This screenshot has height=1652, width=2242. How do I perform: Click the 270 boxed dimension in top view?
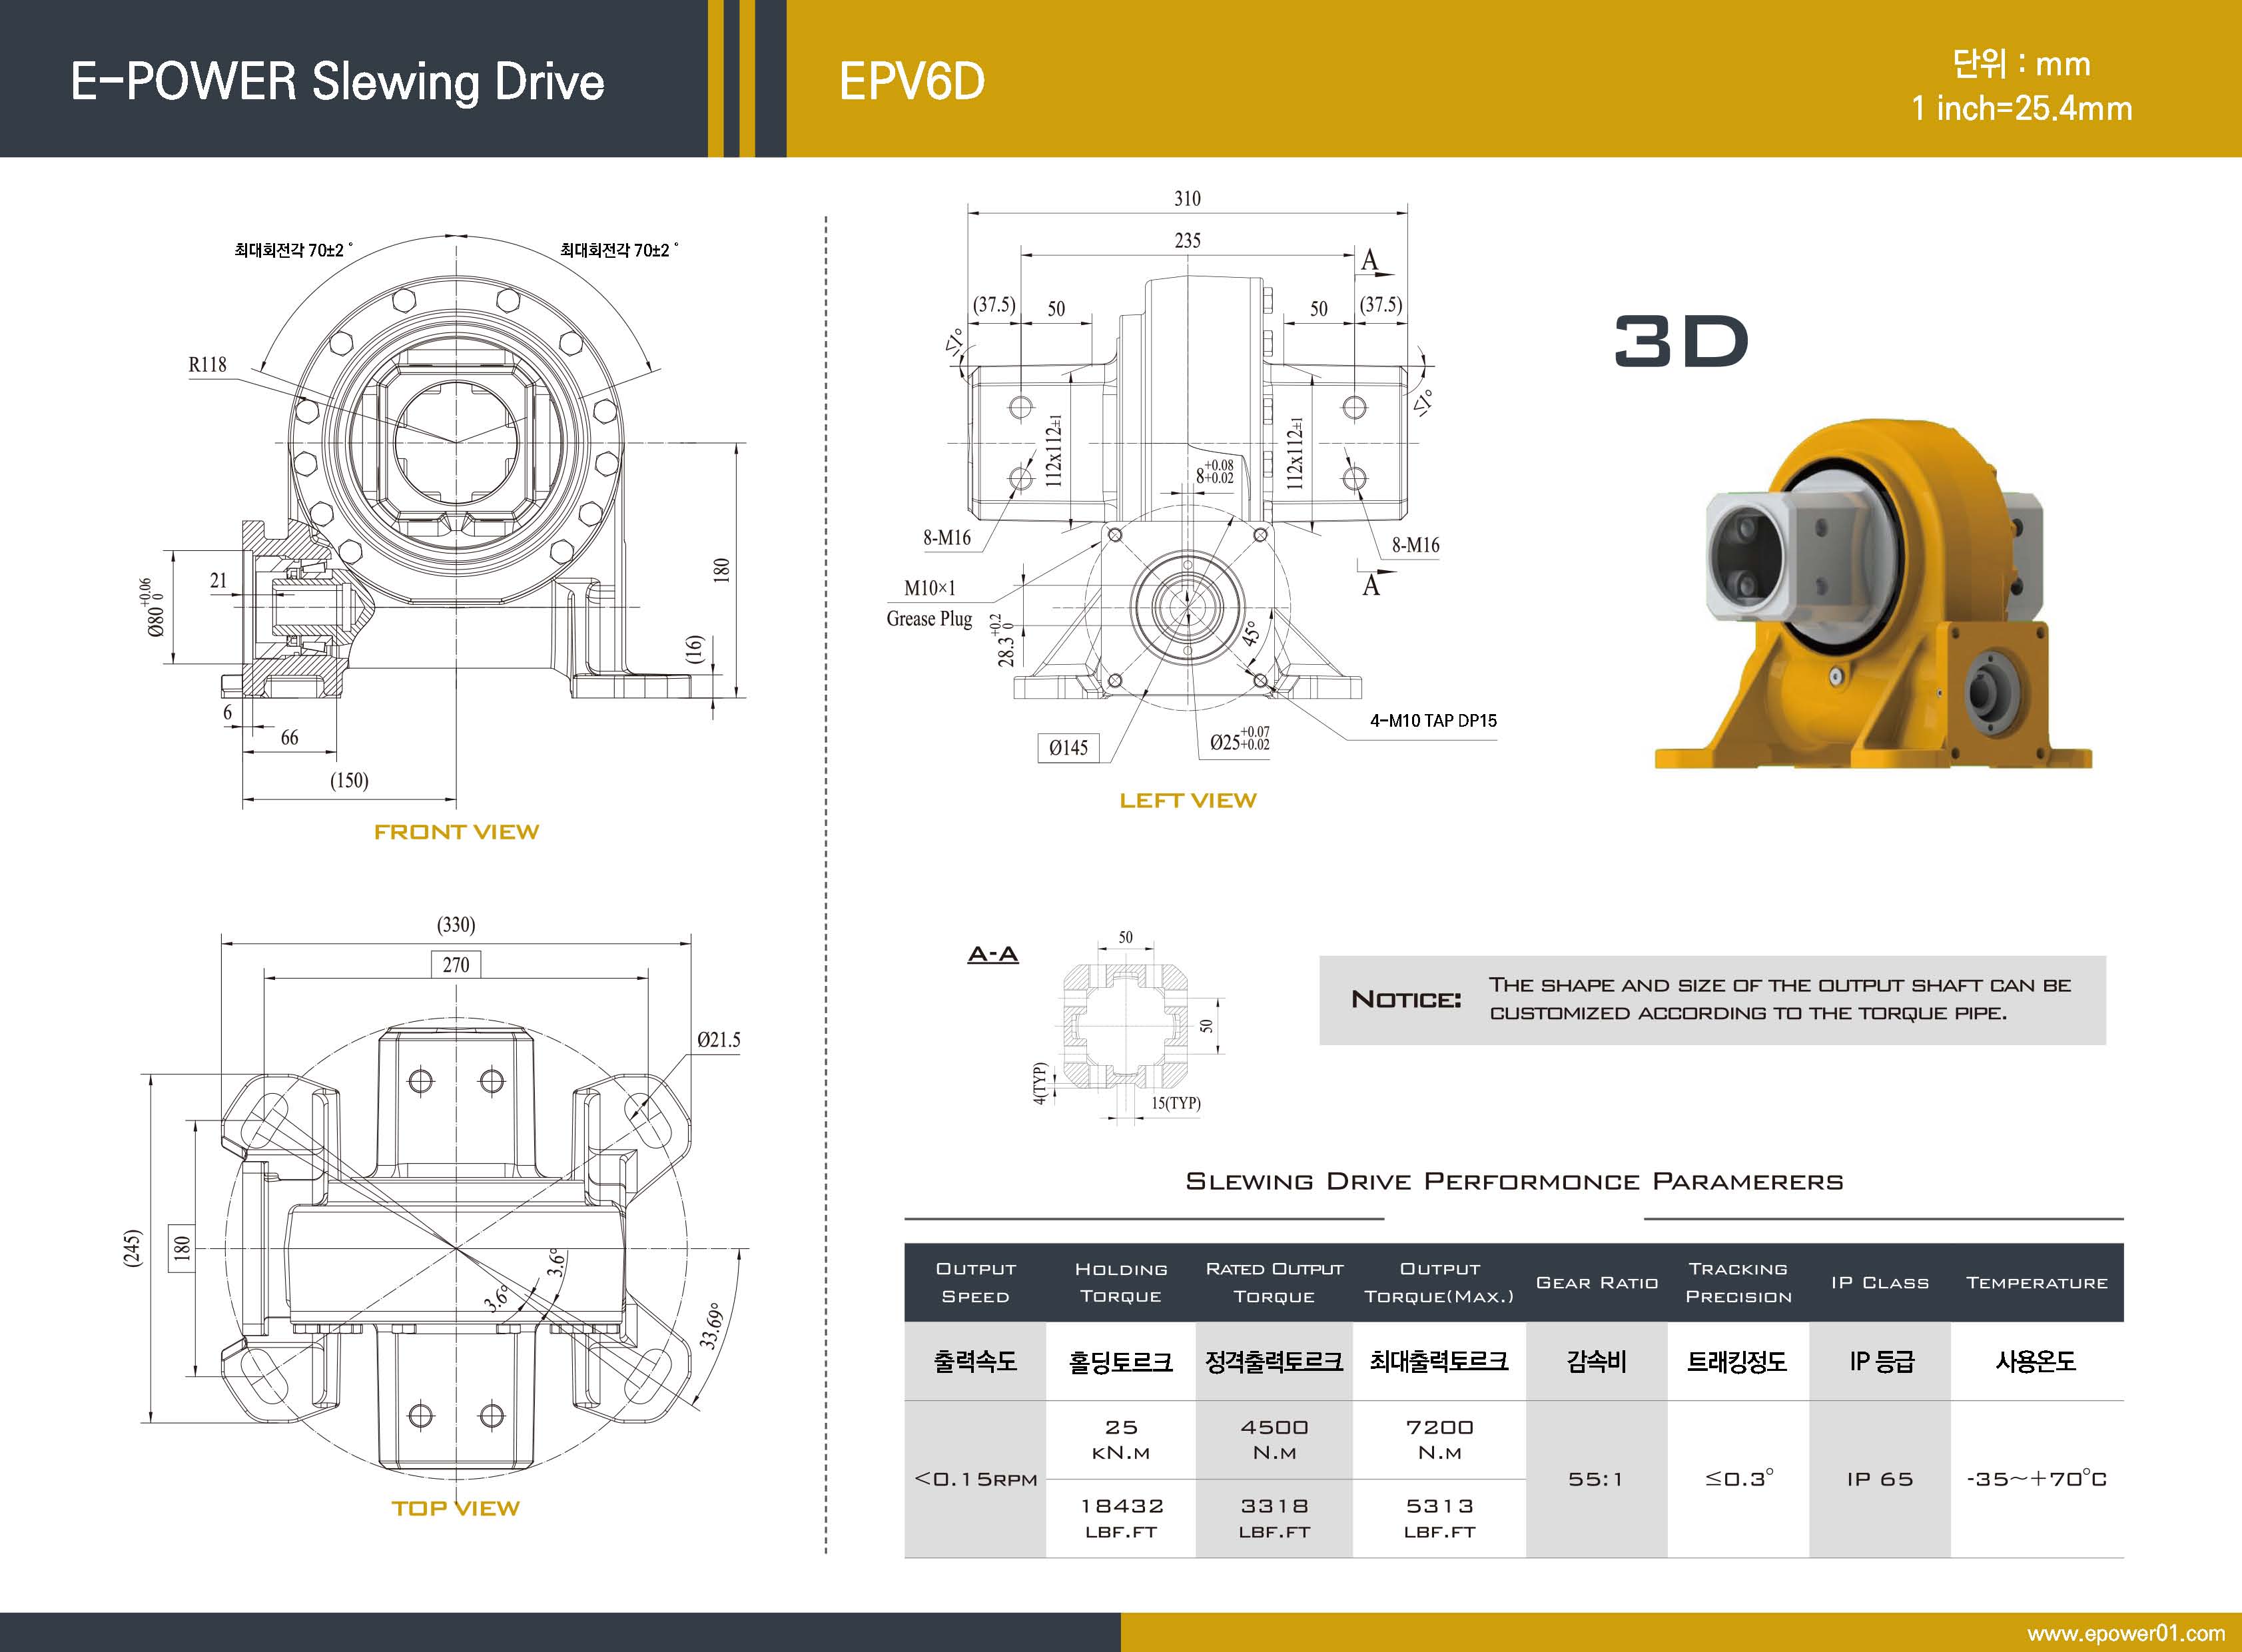456,964
